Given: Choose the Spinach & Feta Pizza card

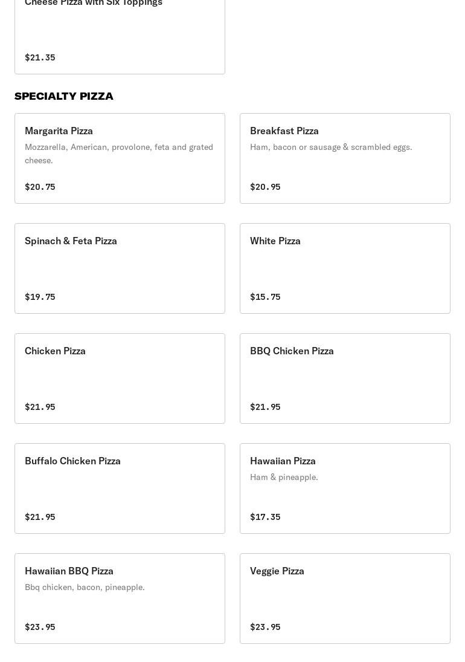Looking at the screenshot, I should pos(120,268).
